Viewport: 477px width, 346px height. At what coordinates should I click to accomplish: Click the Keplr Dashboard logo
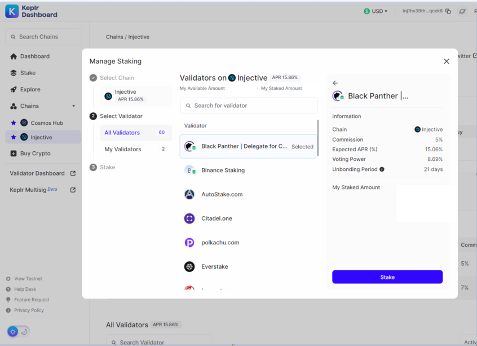(x=31, y=11)
